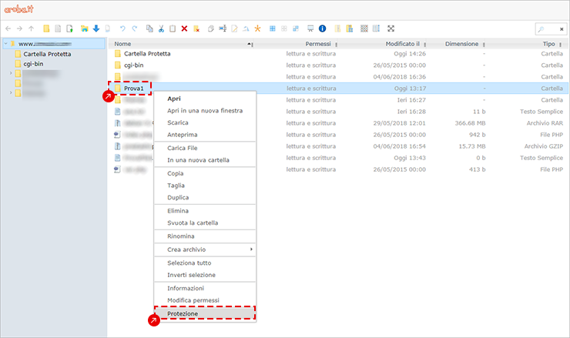
Task: Download with the blue down arrow icon
Action: [96, 28]
